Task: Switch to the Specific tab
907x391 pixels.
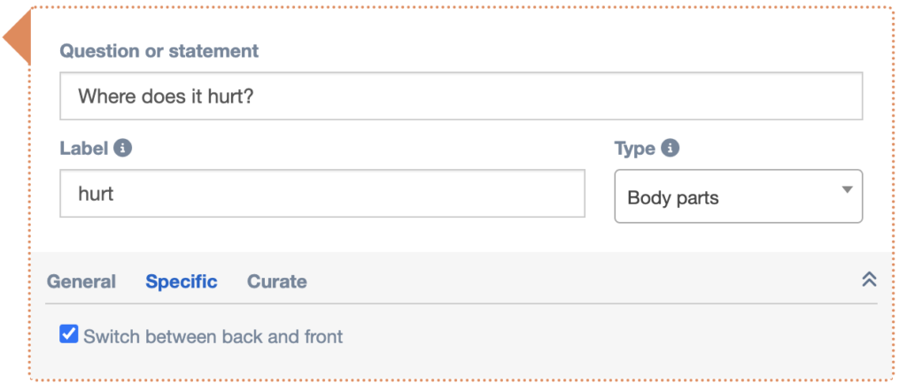Action: 182,281
